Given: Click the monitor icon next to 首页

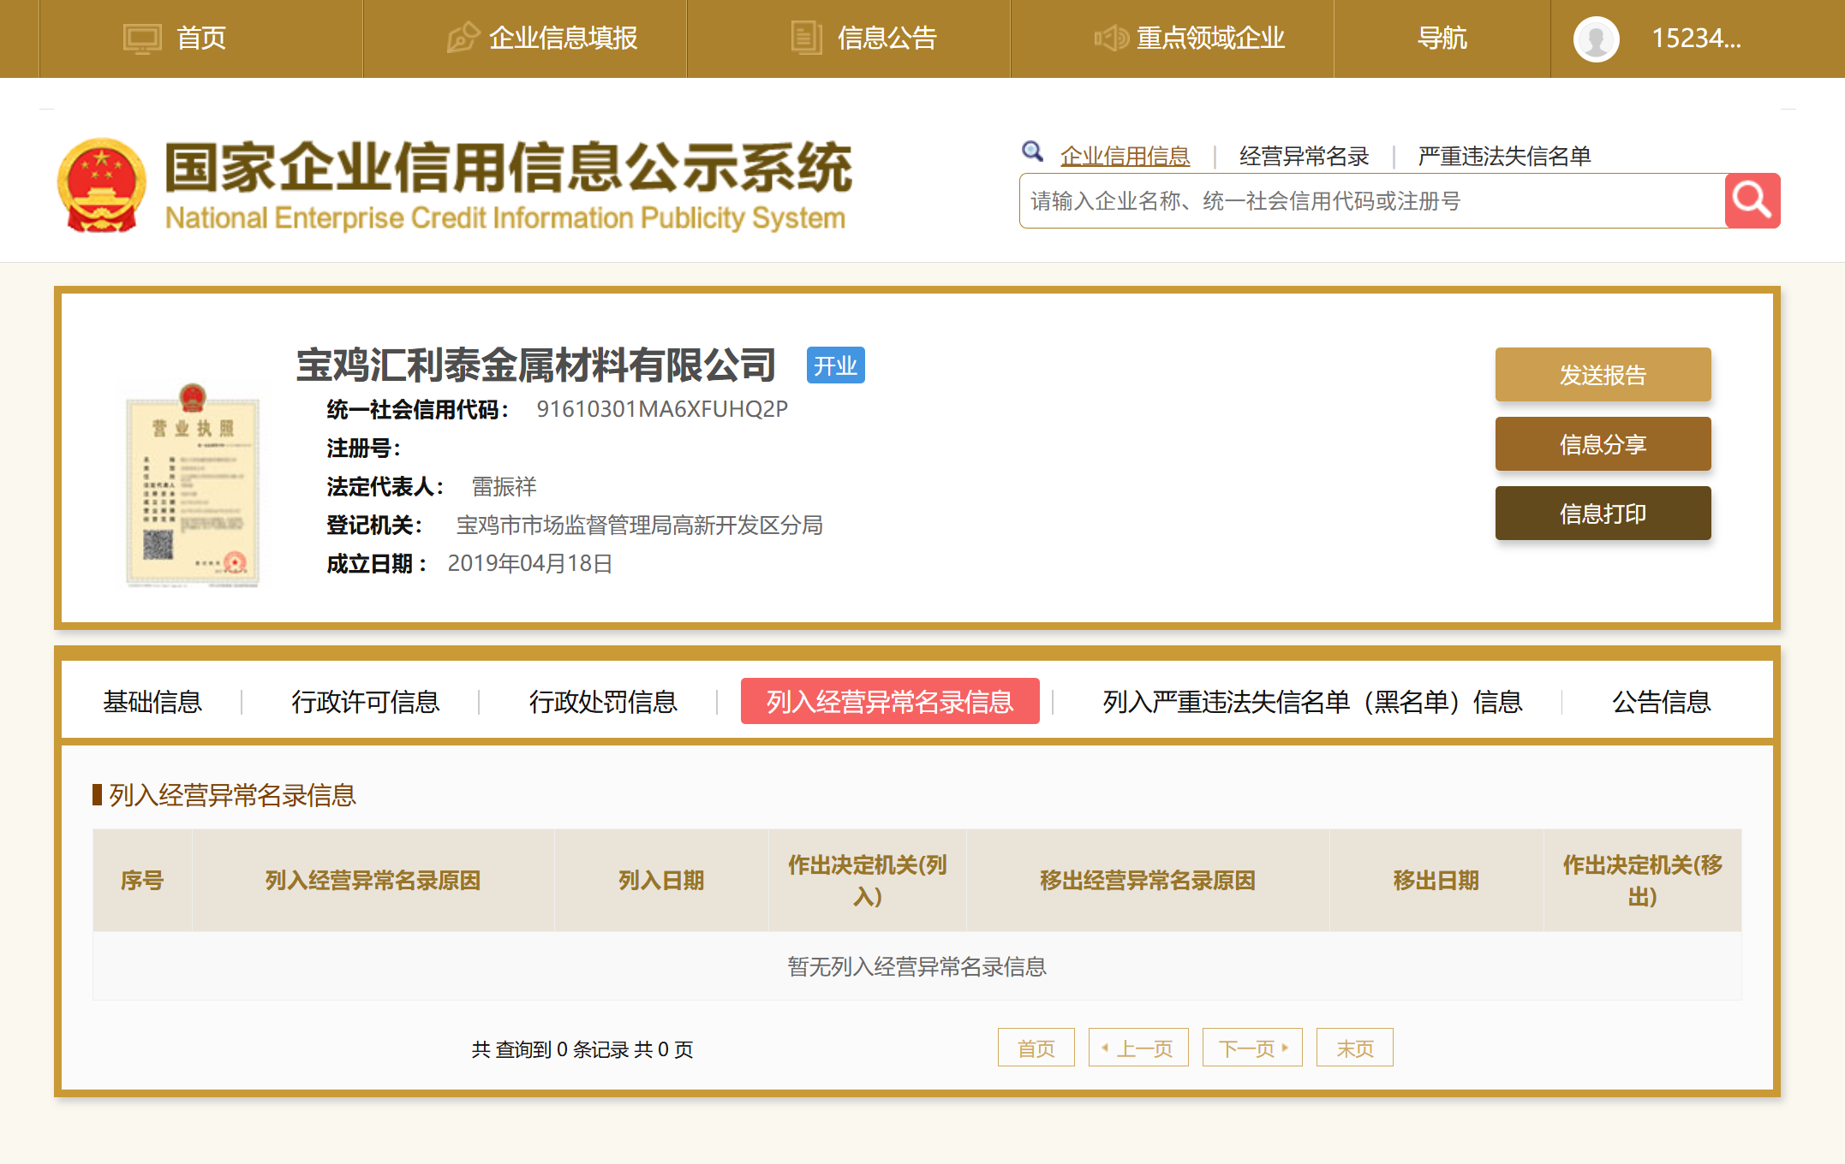Looking at the screenshot, I should click(142, 39).
